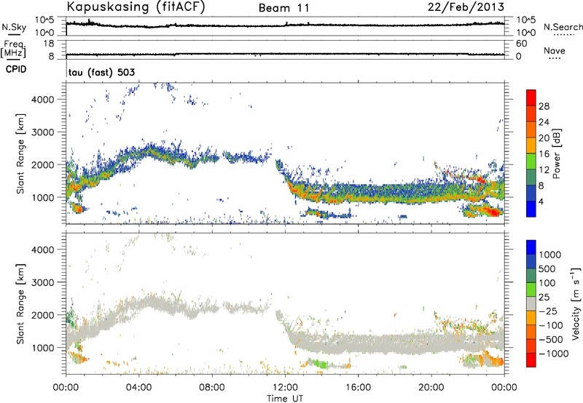Click the '60' Nave axis tick
Image resolution: width=583 pixels, height=403 pixels.
click(x=521, y=44)
